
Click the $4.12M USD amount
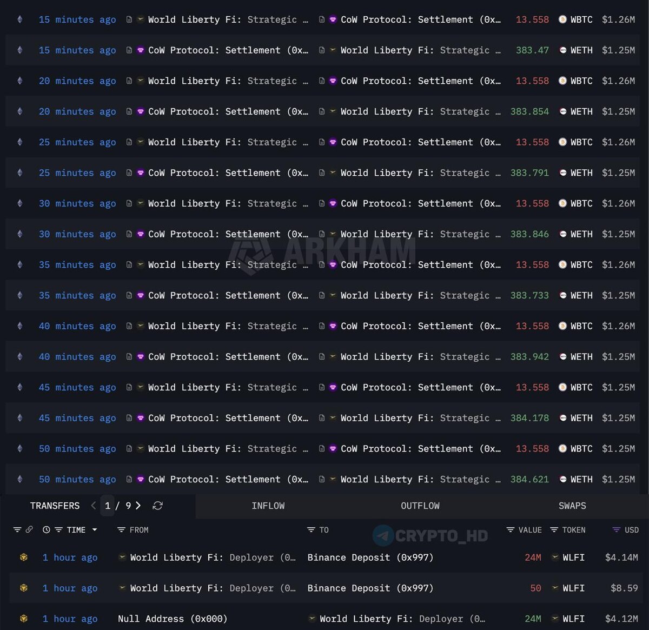[621, 619]
